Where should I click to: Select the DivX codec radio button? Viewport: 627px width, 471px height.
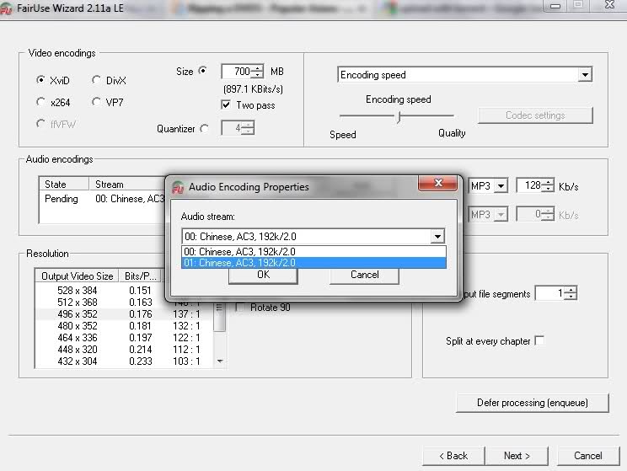(96, 80)
